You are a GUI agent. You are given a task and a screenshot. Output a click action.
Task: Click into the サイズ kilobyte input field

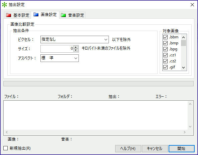pos(57,49)
